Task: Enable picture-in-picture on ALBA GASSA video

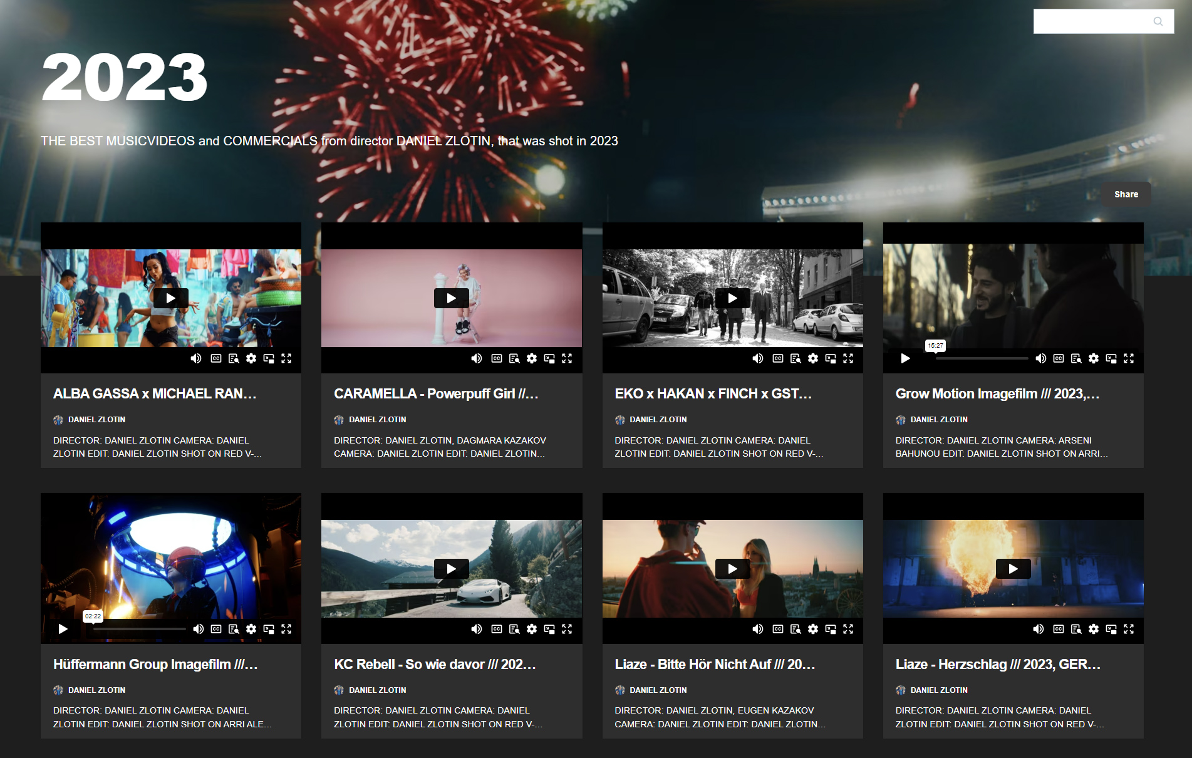Action: [x=269, y=358]
